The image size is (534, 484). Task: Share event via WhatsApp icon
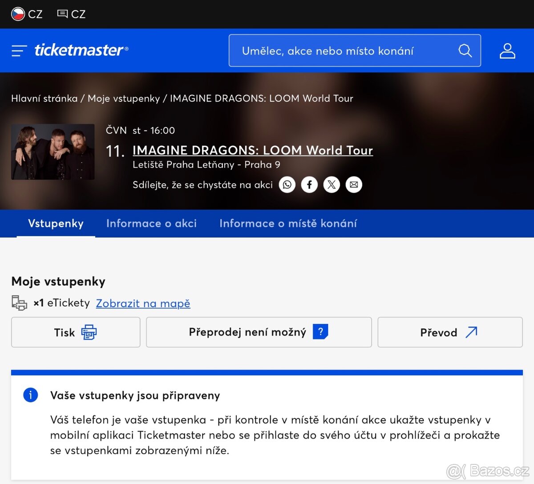[x=287, y=185]
